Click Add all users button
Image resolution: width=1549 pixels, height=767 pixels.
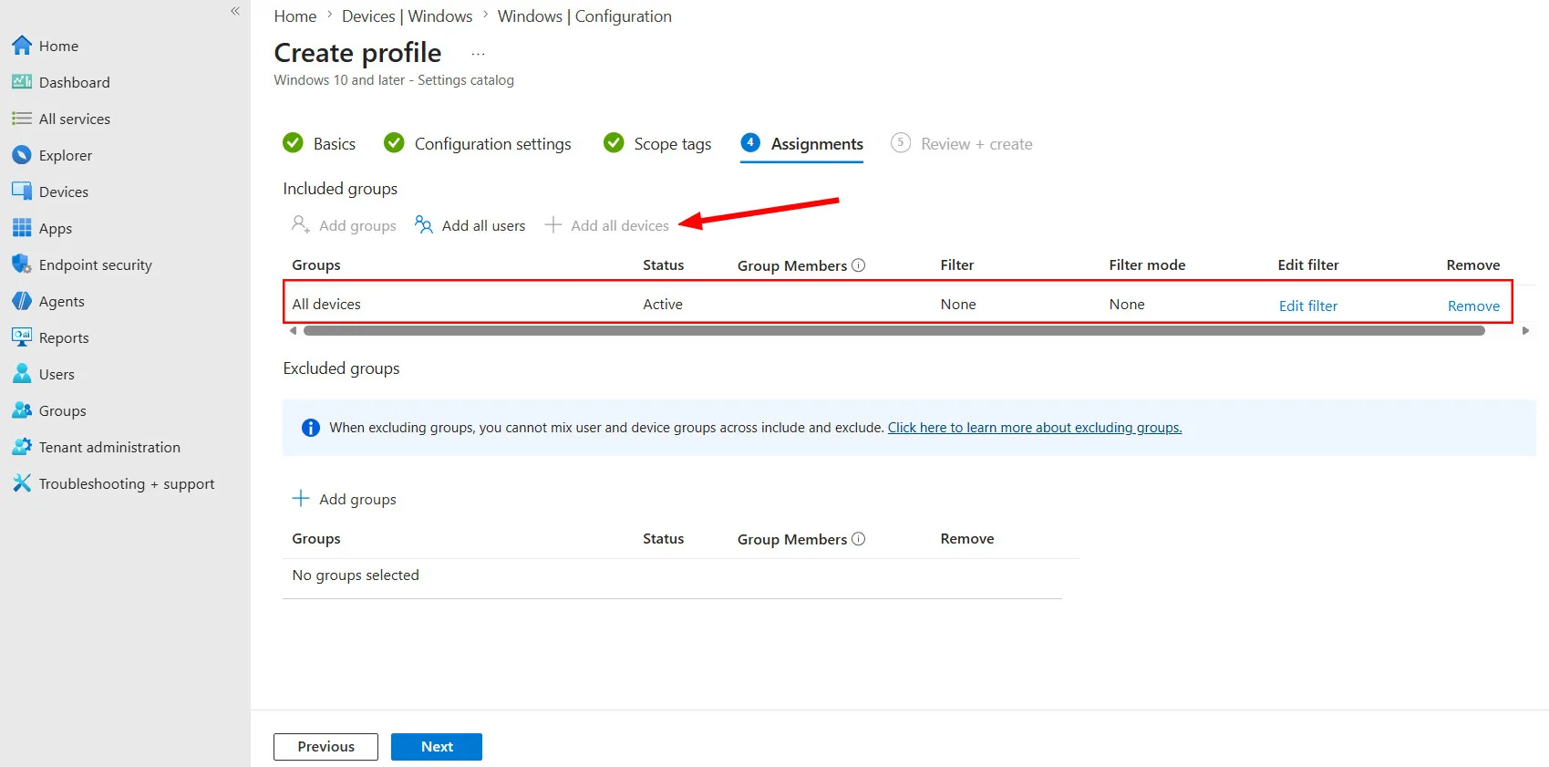coord(470,225)
